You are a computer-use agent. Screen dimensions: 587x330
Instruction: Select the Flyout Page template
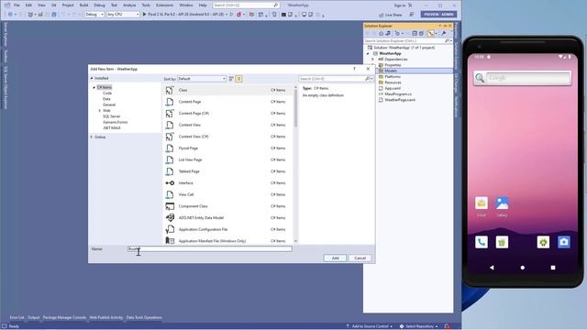click(227, 148)
